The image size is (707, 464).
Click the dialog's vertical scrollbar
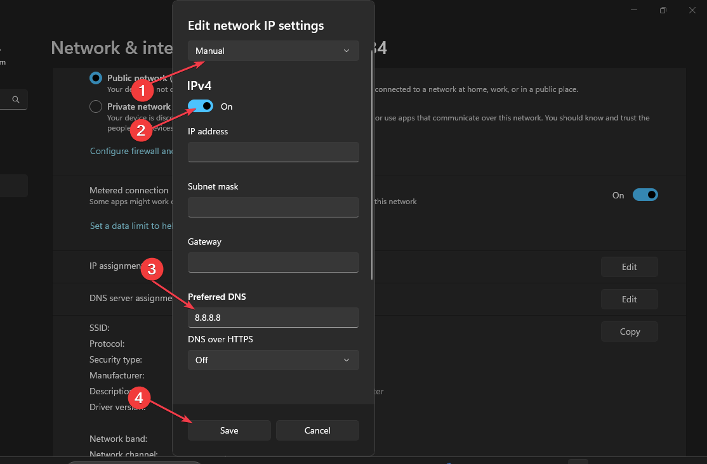coord(372,165)
